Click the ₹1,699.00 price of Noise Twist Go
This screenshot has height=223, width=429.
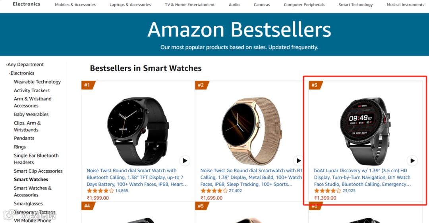point(211,198)
